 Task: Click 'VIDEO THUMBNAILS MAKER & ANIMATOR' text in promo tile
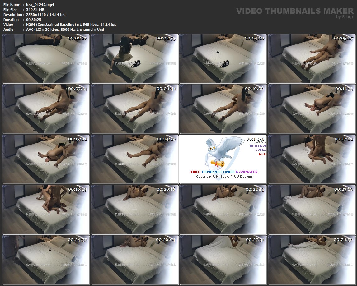coord(224,172)
